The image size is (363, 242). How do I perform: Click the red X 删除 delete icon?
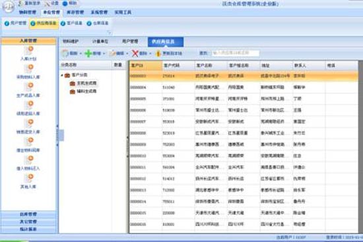135,53
